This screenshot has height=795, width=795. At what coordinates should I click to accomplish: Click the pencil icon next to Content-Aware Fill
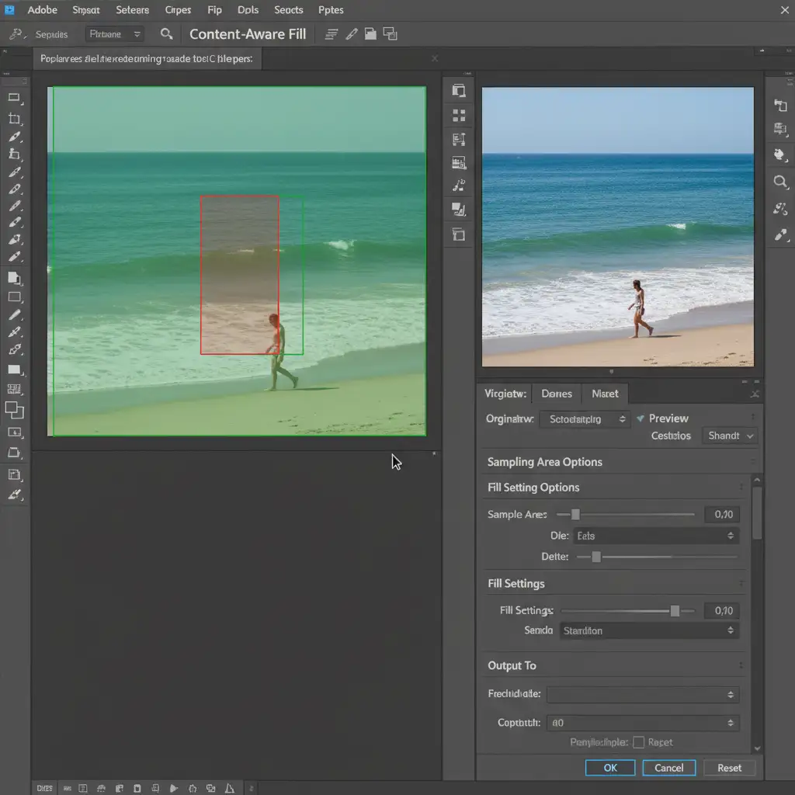click(x=352, y=34)
